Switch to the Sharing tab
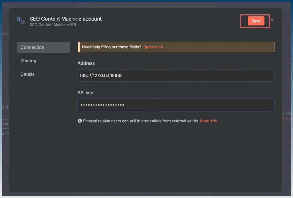293x198 pixels. (28, 61)
